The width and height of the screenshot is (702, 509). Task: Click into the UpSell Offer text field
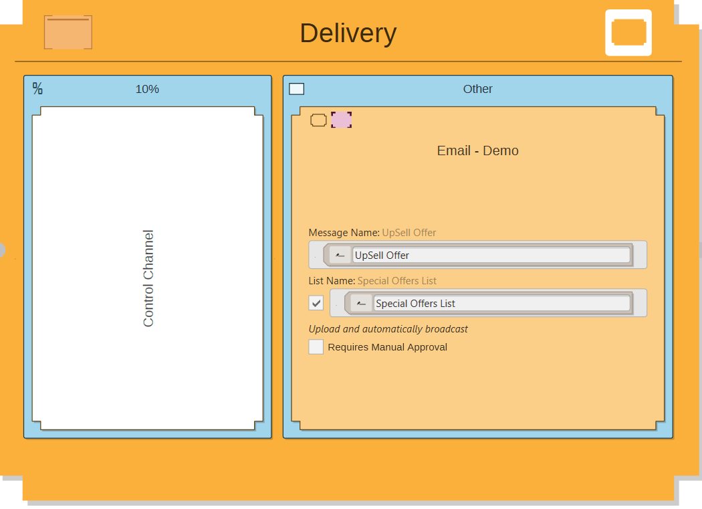tap(491, 255)
